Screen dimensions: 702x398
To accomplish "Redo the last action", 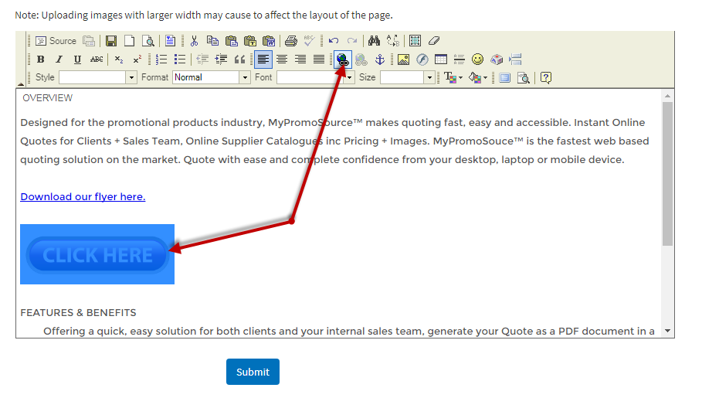I will tap(352, 41).
